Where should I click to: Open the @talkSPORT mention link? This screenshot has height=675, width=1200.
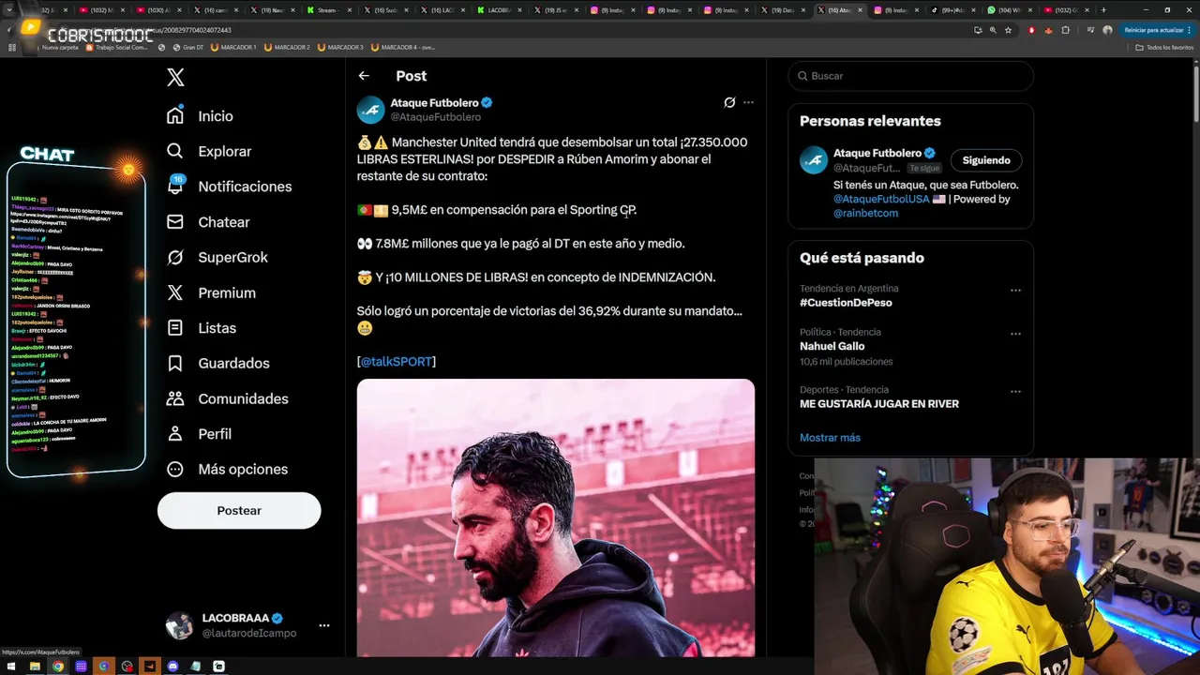point(397,361)
